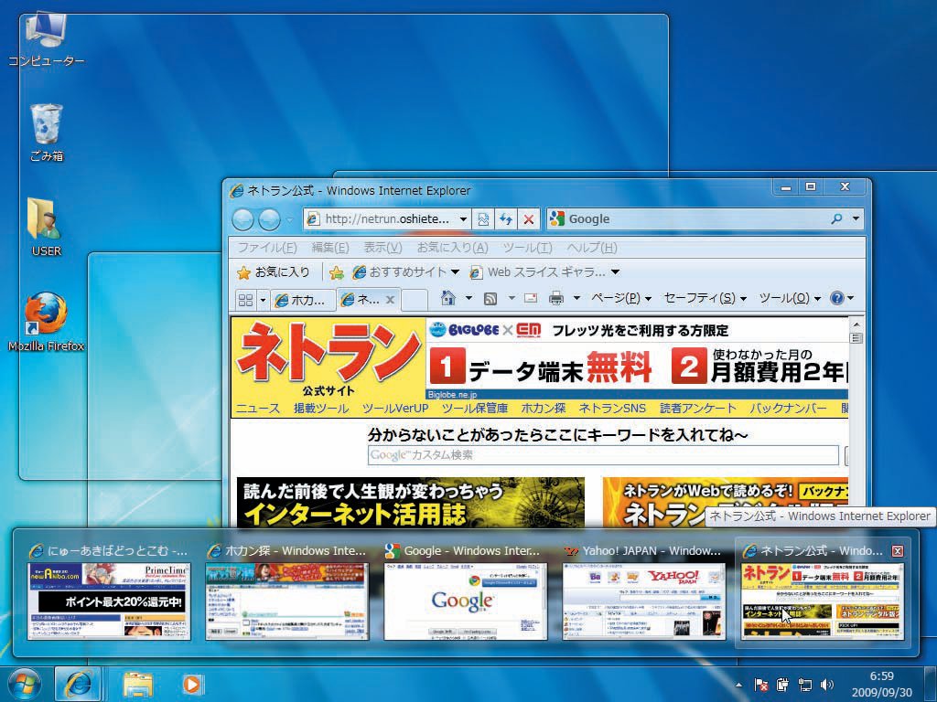The image size is (937, 702).
Task: Click the 掲載ツール navigation link
Action: [x=321, y=409]
